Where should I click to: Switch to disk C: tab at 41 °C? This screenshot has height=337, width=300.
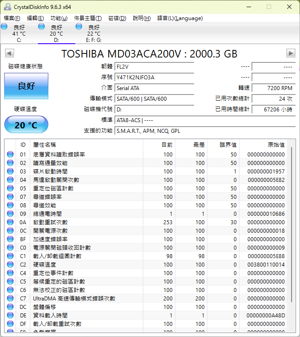coord(19,33)
